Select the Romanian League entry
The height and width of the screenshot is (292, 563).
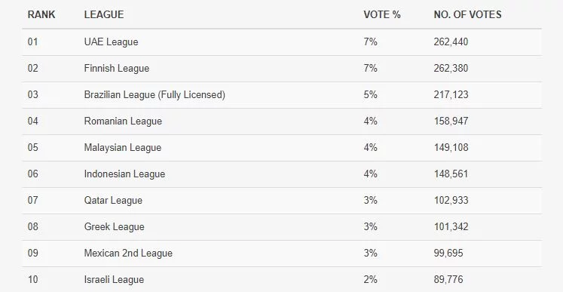[x=123, y=121]
